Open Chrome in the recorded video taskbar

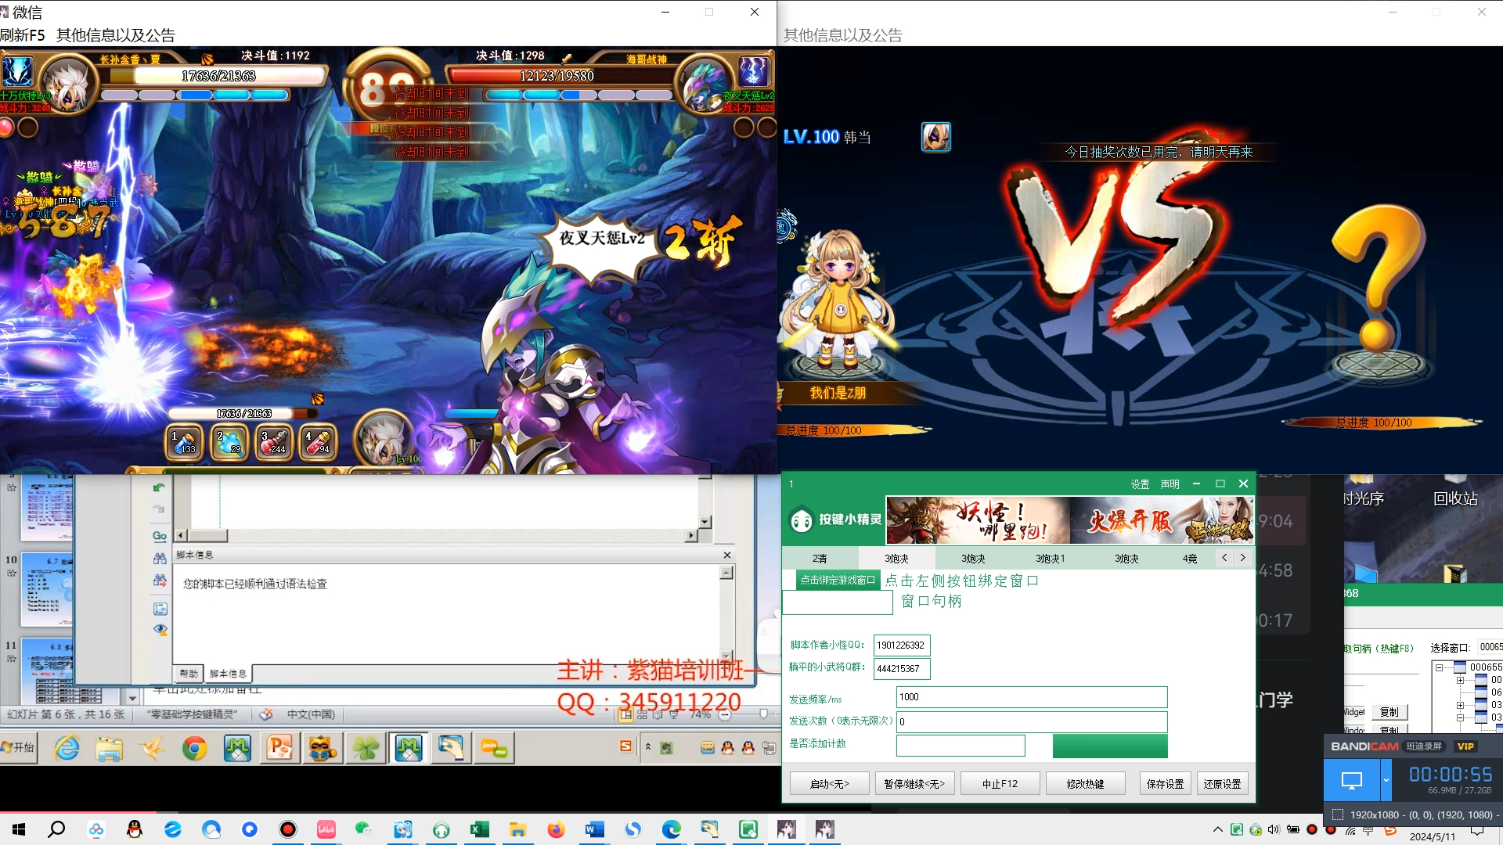194,749
